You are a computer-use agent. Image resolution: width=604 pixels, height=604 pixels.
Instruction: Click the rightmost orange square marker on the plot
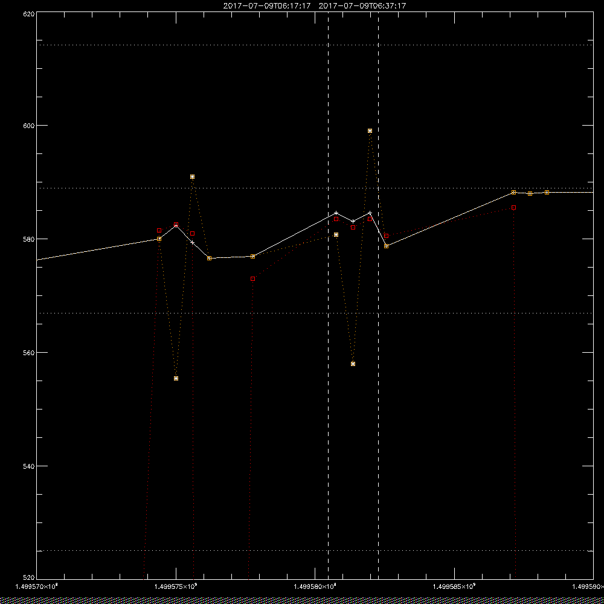pyautogui.click(x=547, y=192)
